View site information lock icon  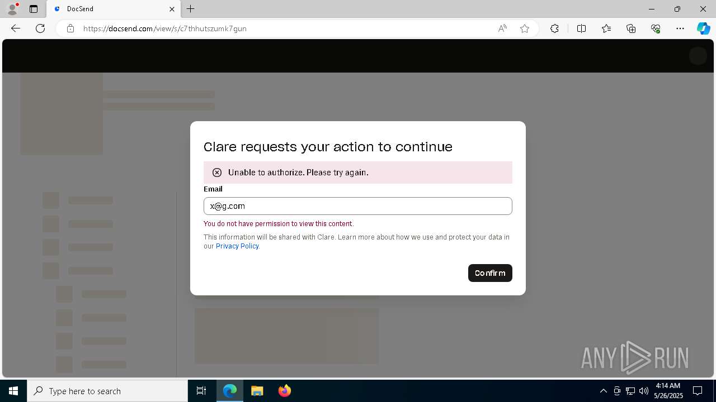click(70, 28)
